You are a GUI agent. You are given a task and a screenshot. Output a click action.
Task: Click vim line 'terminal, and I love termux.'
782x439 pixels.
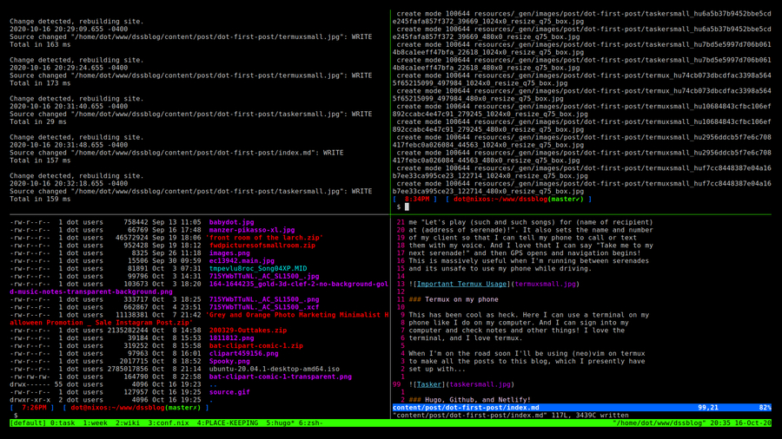coord(466,338)
